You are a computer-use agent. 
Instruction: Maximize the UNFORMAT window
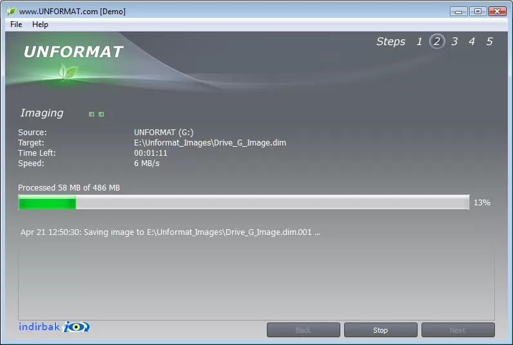coord(478,12)
